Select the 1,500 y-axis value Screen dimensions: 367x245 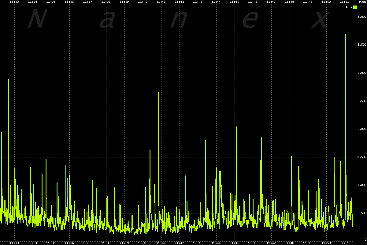pyautogui.click(x=361, y=157)
